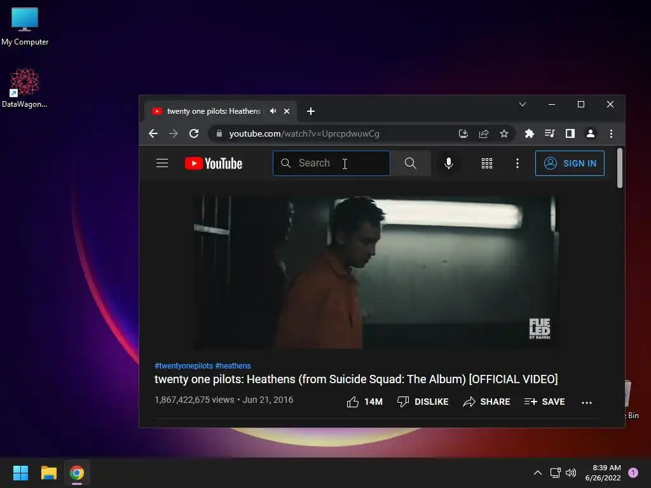
Task: Close the twenty one pilots tab
Action: tap(287, 111)
